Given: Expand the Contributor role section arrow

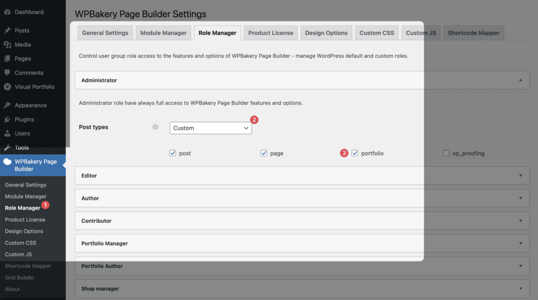Looking at the screenshot, I should click(x=521, y=221).
